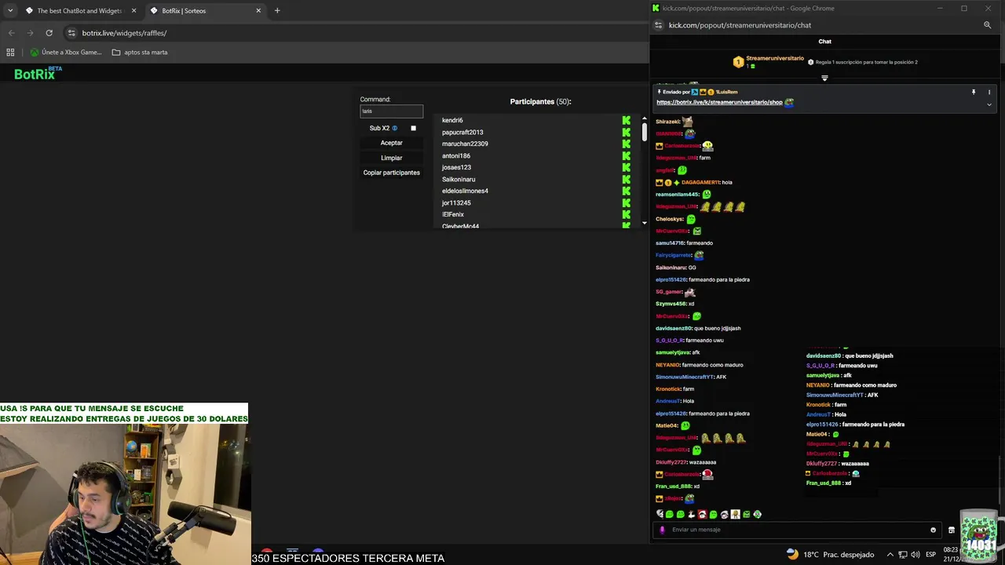Select participant eldeloslimones4
Viewport: 1005px width, 565px height.
pyautogui.click(x=465, y=191)
